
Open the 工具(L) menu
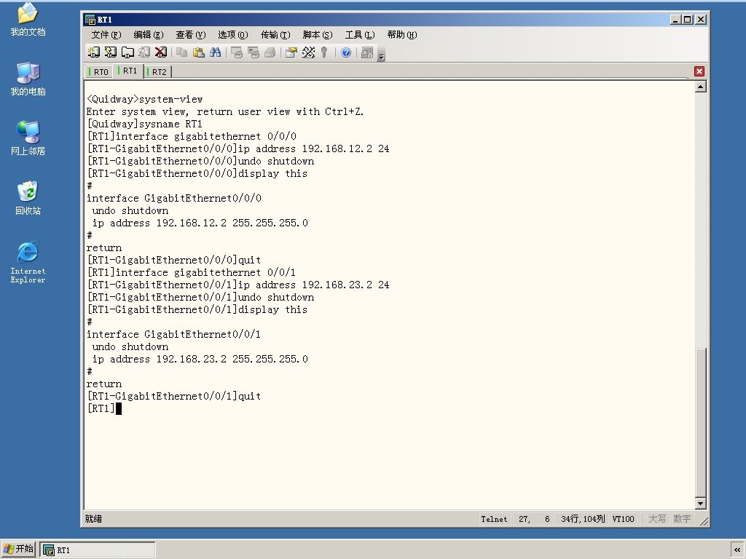[x=360, y=35]
